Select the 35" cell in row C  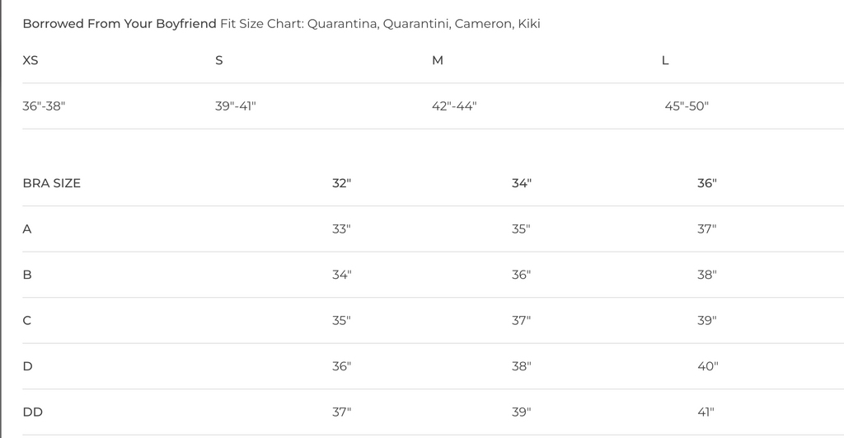(341, 320)
